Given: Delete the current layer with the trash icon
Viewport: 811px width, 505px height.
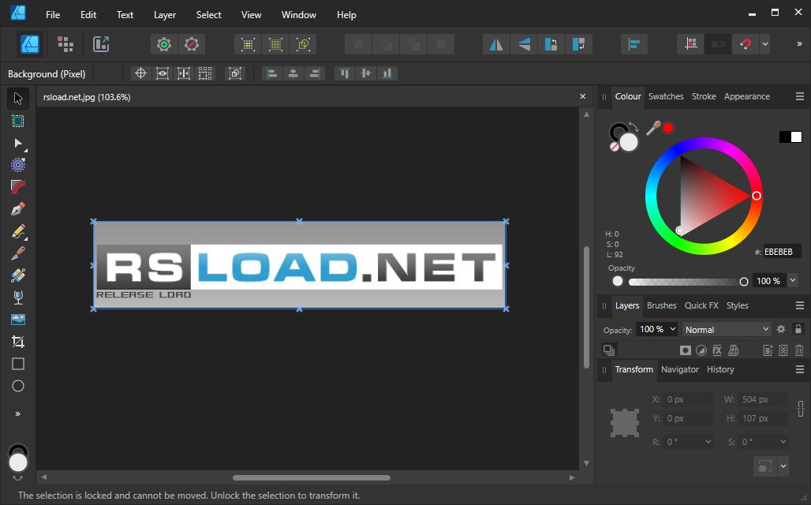Looking at the screenshot, I should [799, 350].
